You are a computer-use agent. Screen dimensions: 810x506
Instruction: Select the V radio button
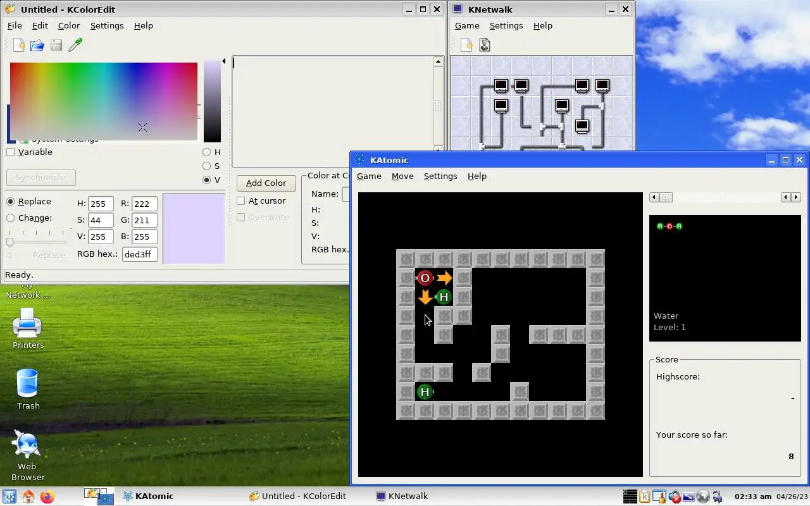click(x=206, y=180)
